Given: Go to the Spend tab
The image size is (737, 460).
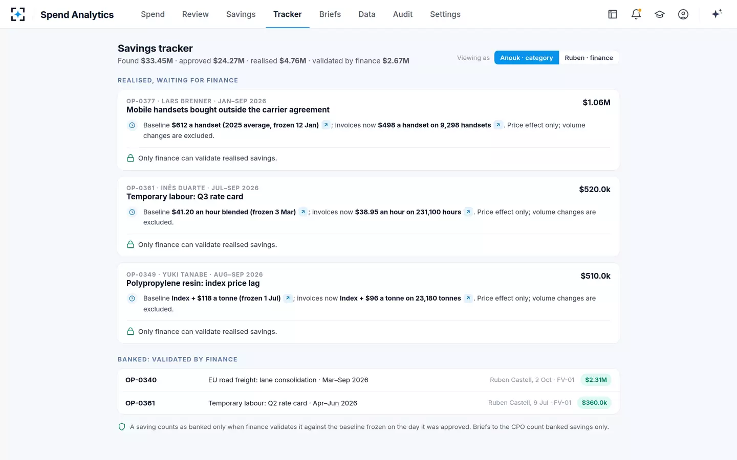Looking at the screenshot, I should (153, 14).
